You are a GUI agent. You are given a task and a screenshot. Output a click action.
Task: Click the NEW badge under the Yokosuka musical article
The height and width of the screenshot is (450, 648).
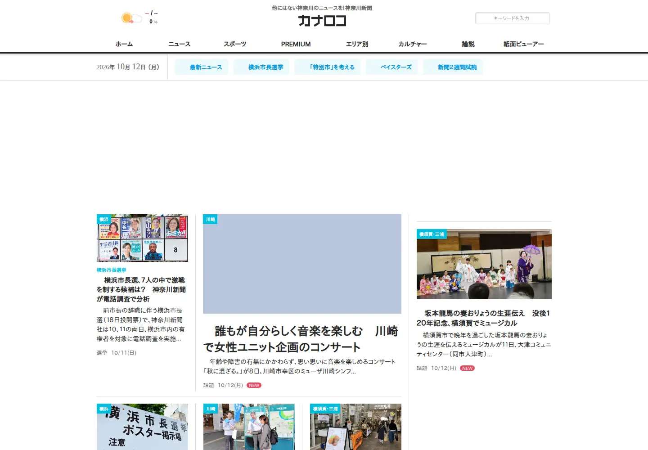point(468,368)
